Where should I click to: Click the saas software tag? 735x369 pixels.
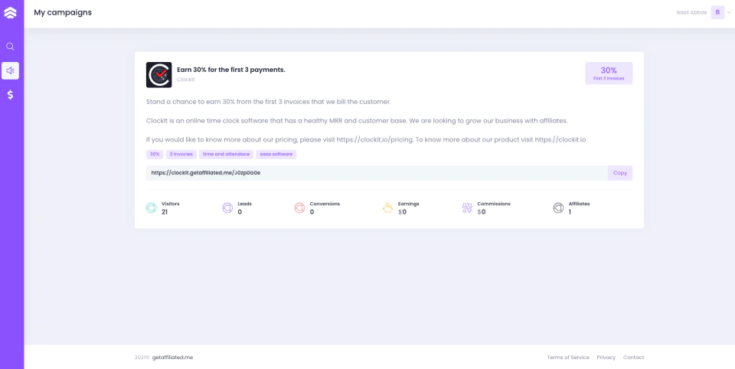point(276,154)
